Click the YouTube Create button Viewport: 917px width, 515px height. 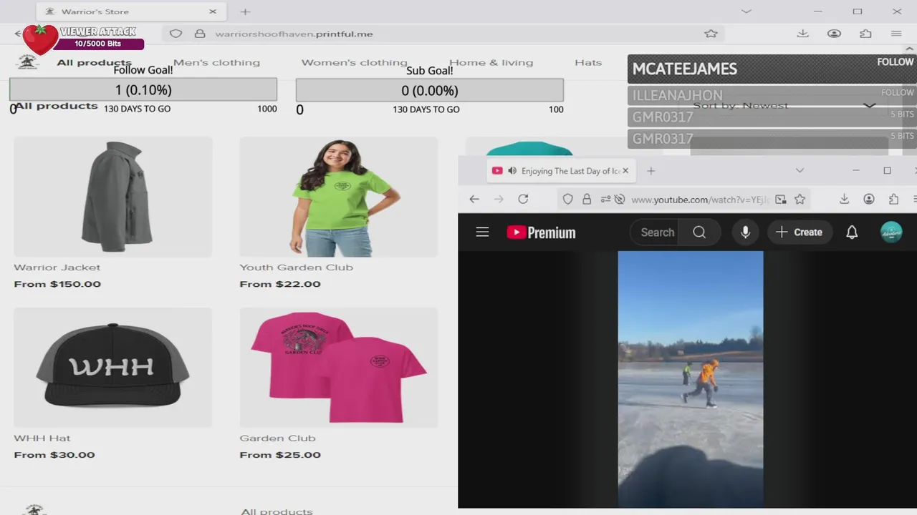(x=799, y=232)
